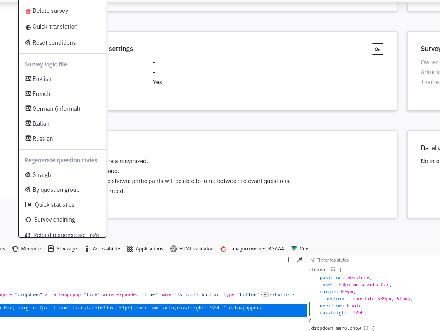Expand the inset property values
This screenshot has height=331, width=440.
(340, 284)
